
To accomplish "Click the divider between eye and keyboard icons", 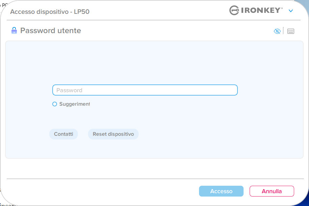I will pyautogui.click(x=283, y=31).
